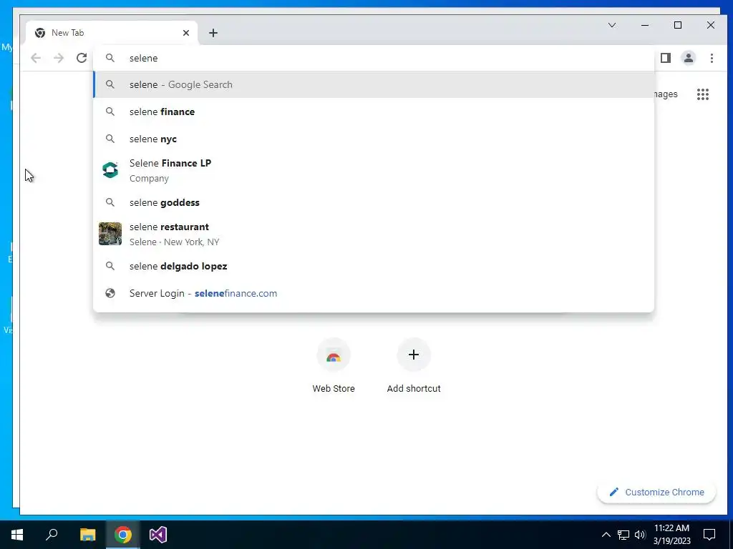Open the side panel icon
The width and height of the screenshot is (733, 549).
[x=666, y=58]
